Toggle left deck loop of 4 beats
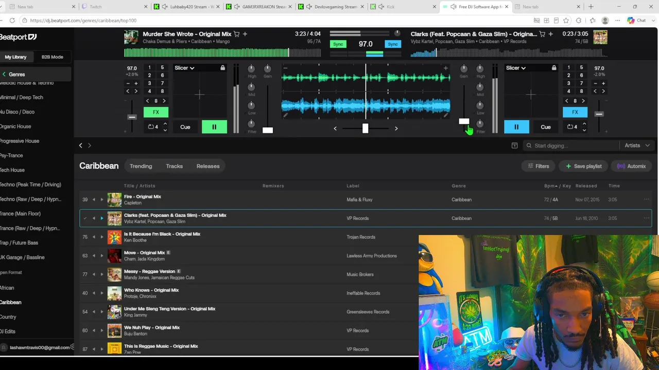The width and height of the screenshot is (659, 370). 153,127
